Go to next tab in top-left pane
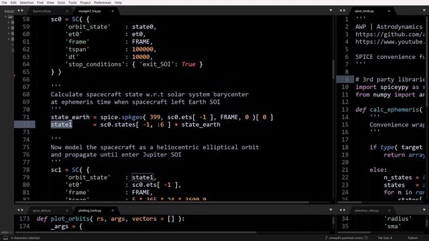 tap(22, 11)
